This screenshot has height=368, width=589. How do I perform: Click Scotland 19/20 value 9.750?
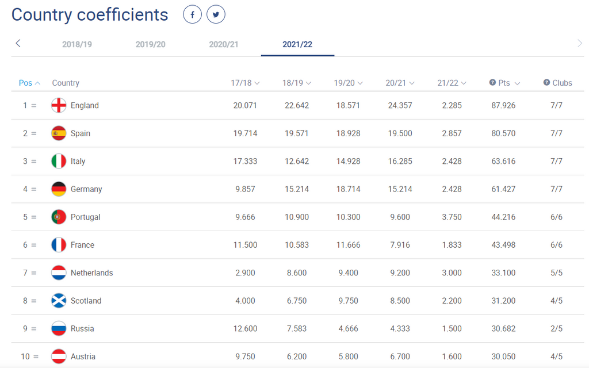tap(348, 301)
